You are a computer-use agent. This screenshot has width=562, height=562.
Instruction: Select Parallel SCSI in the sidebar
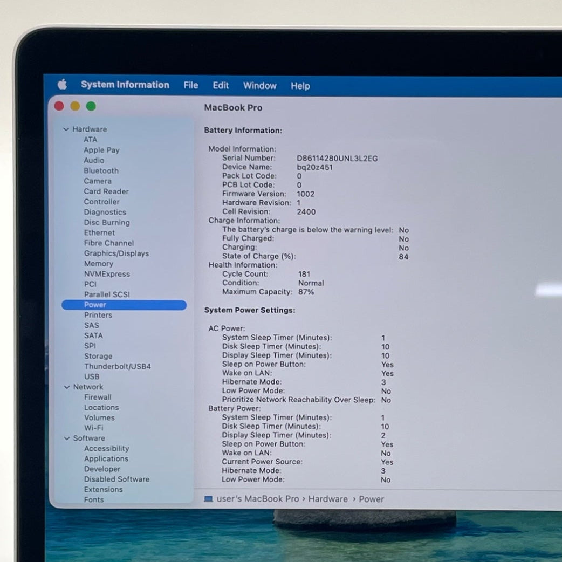tap(107, 294)
